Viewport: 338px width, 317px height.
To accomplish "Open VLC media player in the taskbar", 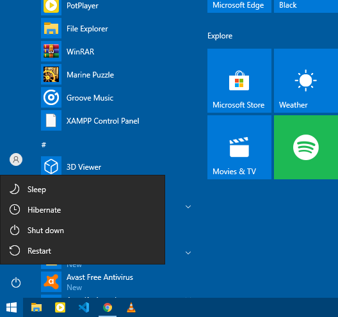I will click(131, 307).
